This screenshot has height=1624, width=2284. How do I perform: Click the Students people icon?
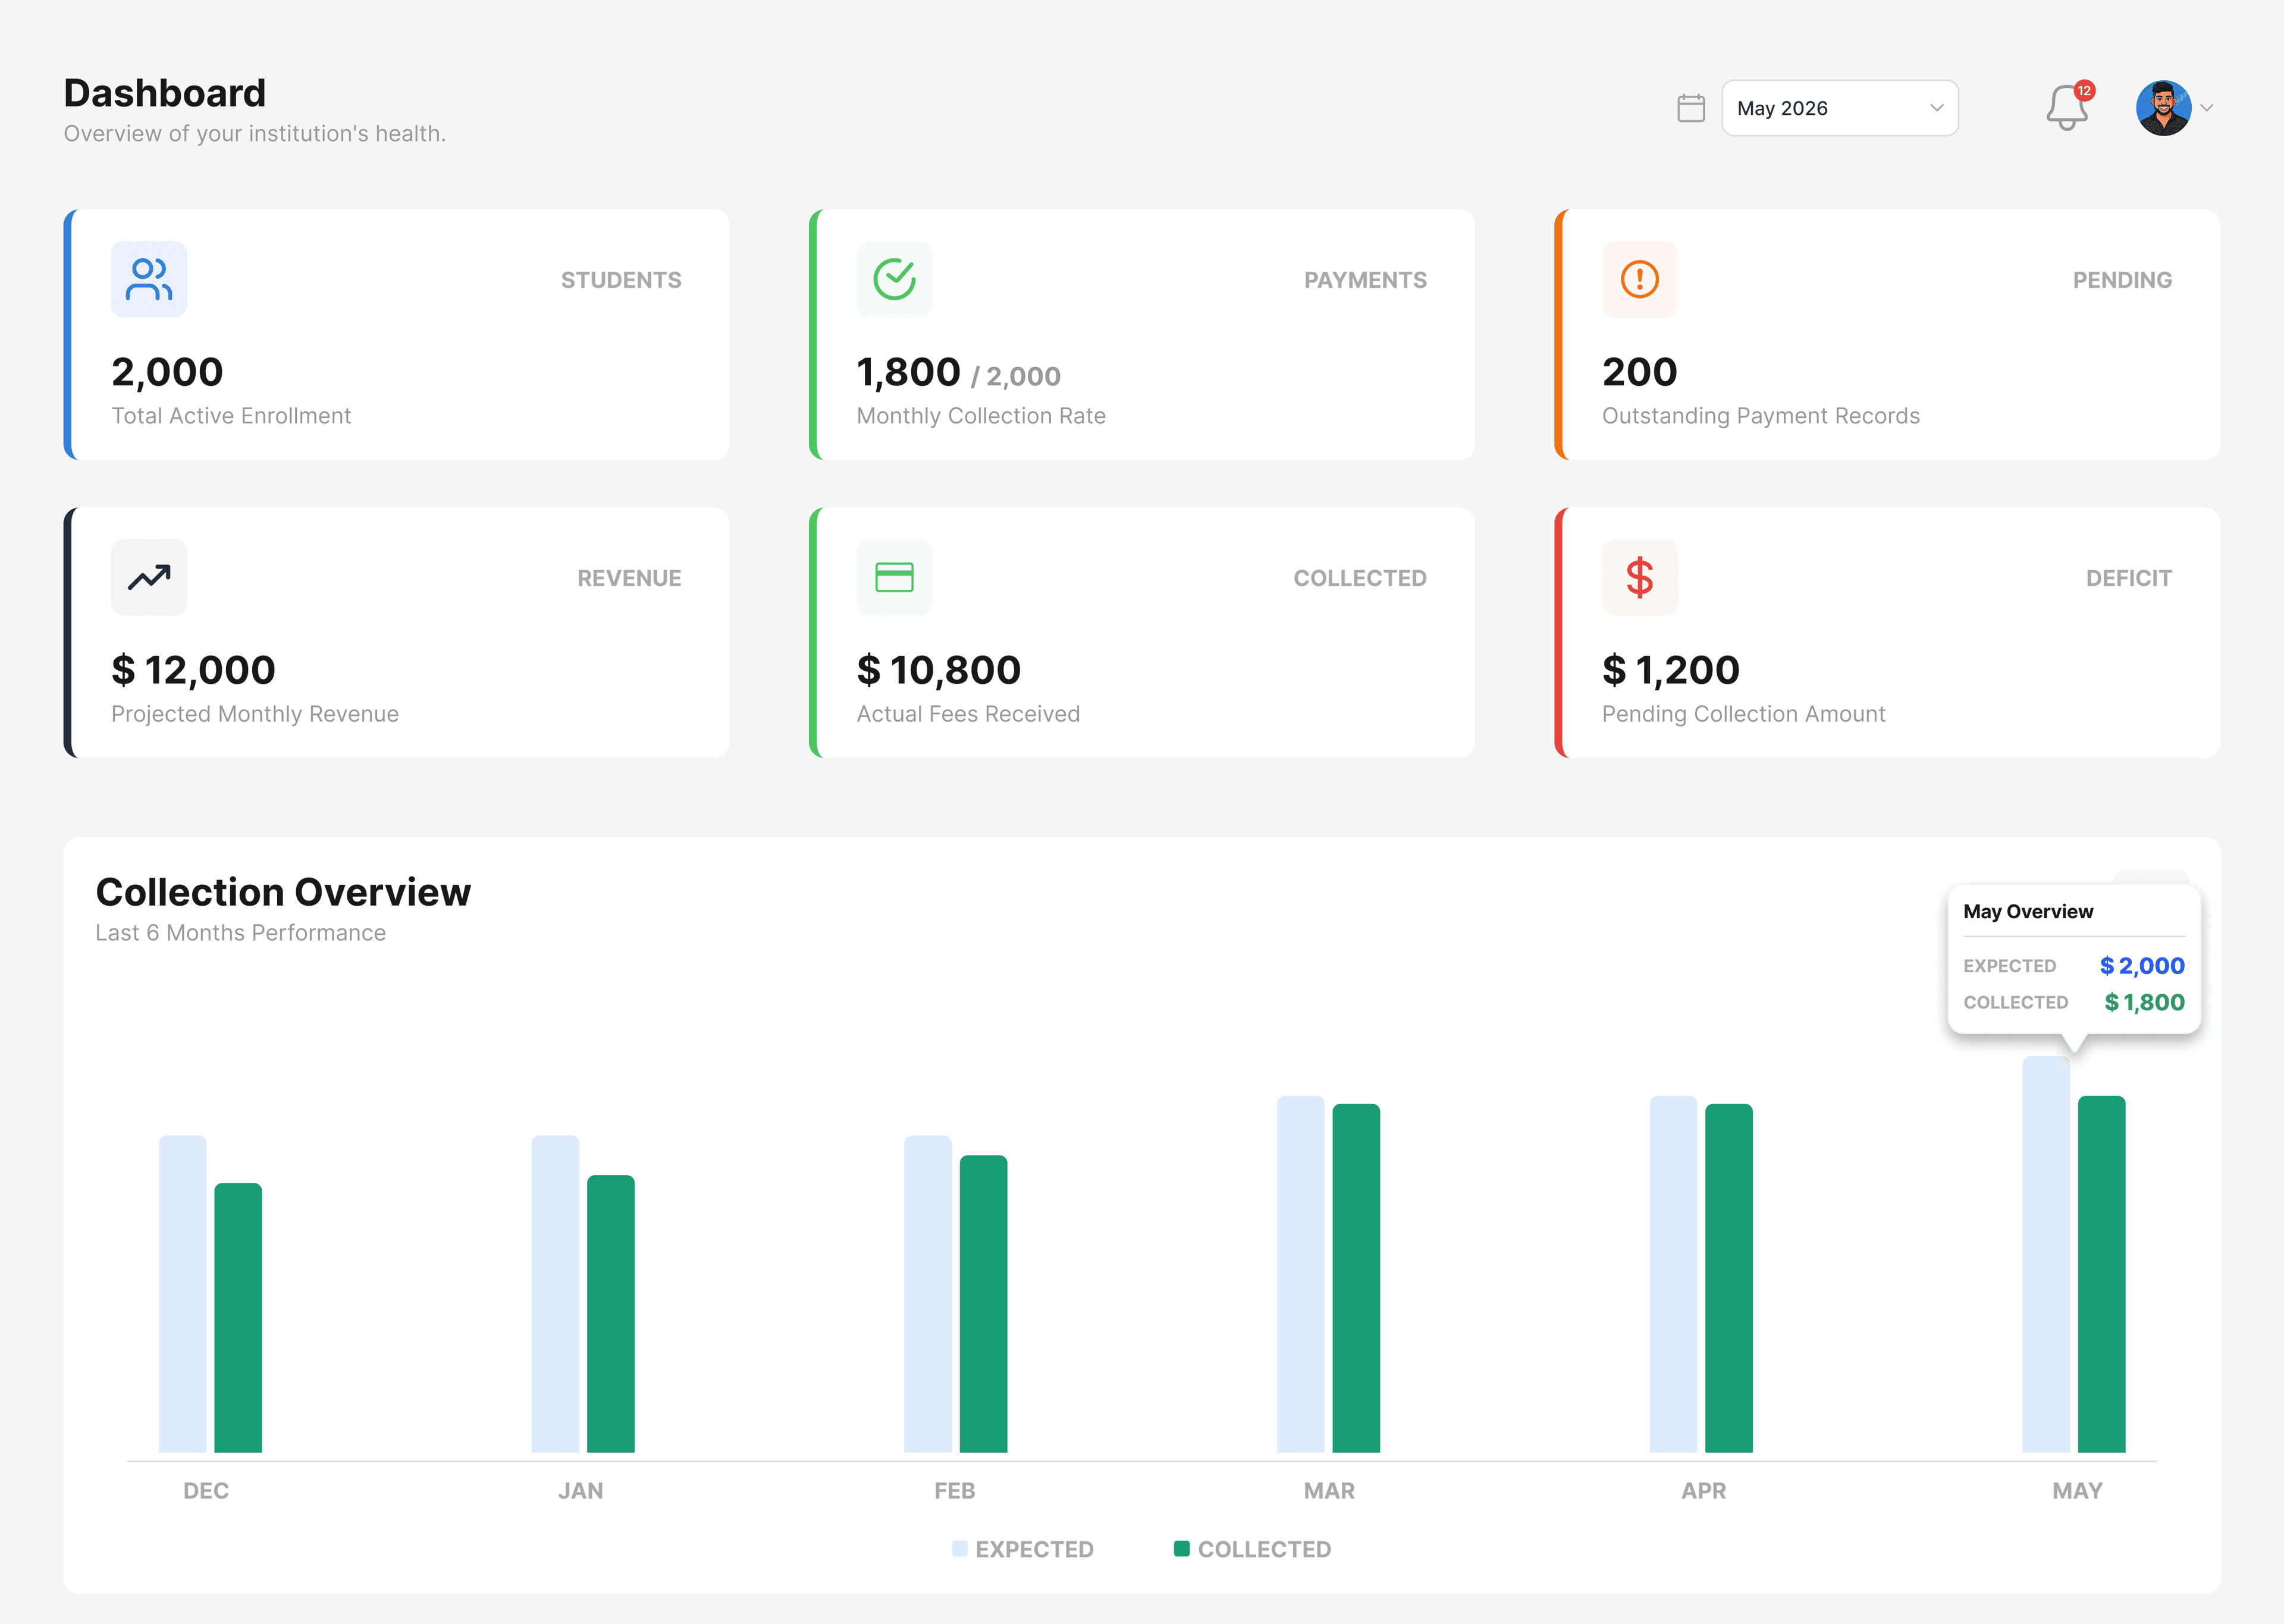pos(149,279)
